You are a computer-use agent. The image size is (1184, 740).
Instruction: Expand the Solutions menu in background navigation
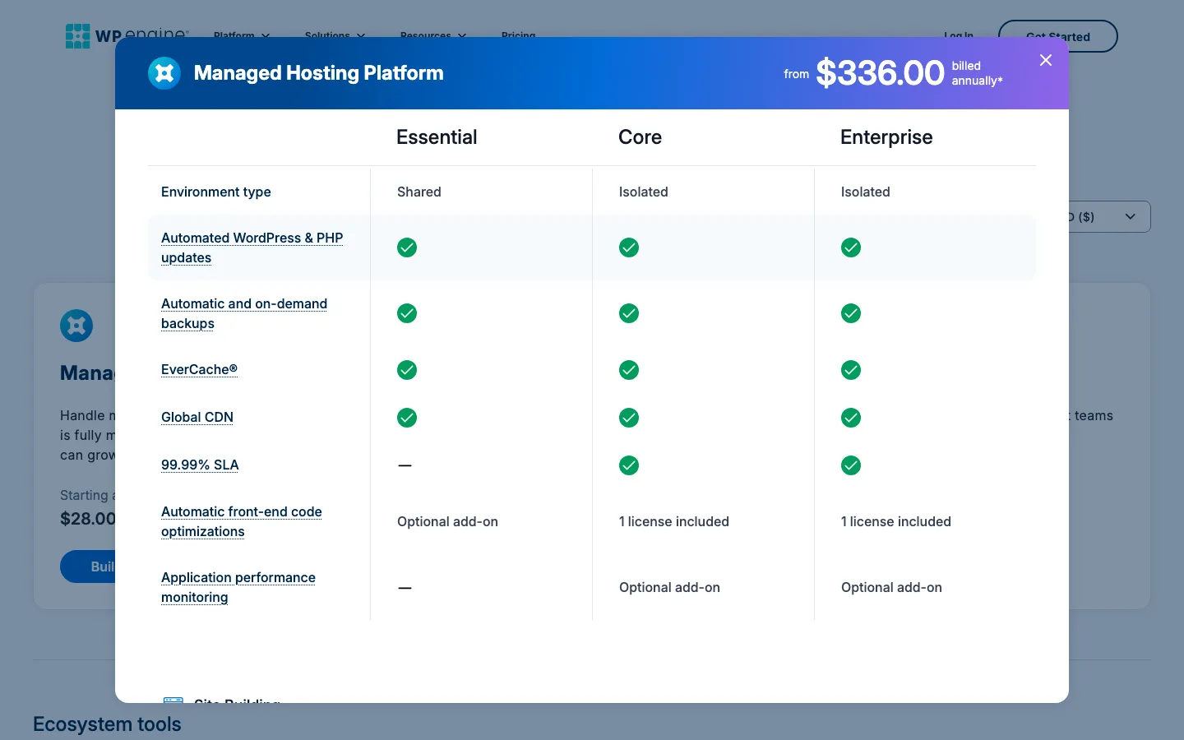335,35
